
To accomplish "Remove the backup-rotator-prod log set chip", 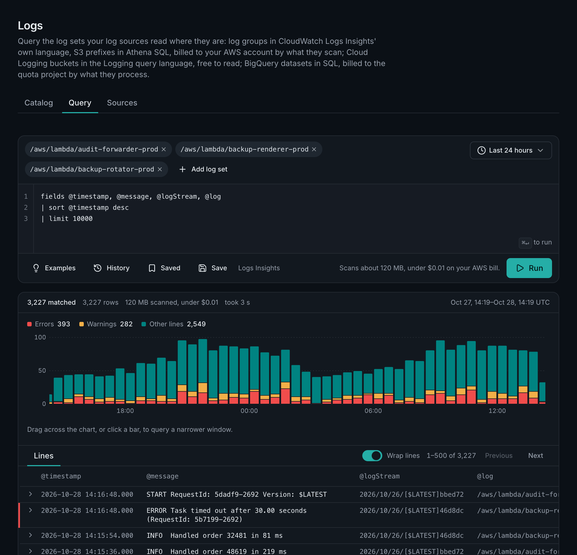I will tap(160, 169).
